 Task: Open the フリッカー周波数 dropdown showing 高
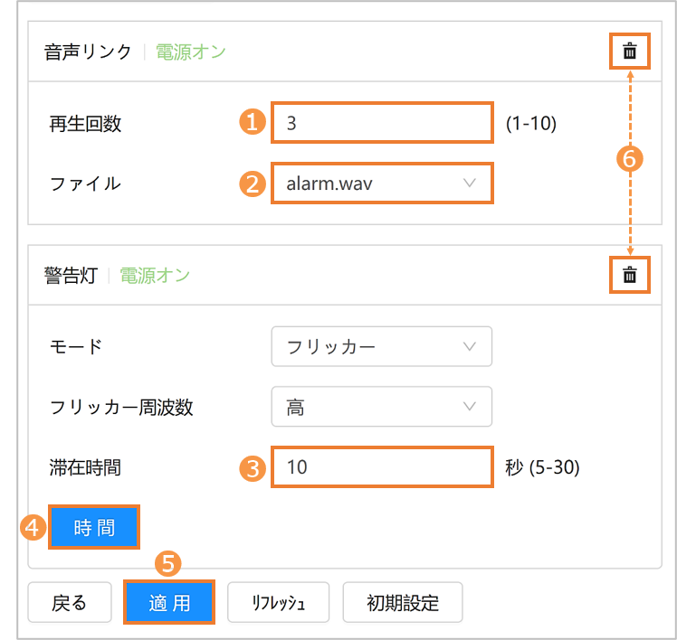point(382,407)
